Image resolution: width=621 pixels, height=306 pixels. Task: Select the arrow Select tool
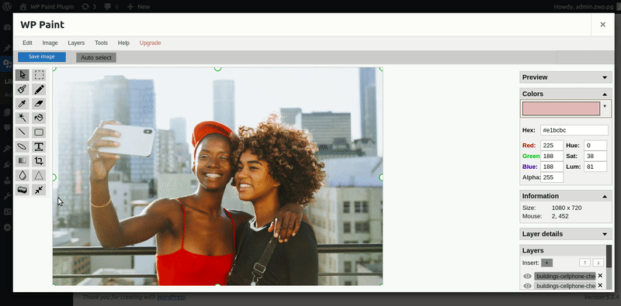tap(23, 75)
